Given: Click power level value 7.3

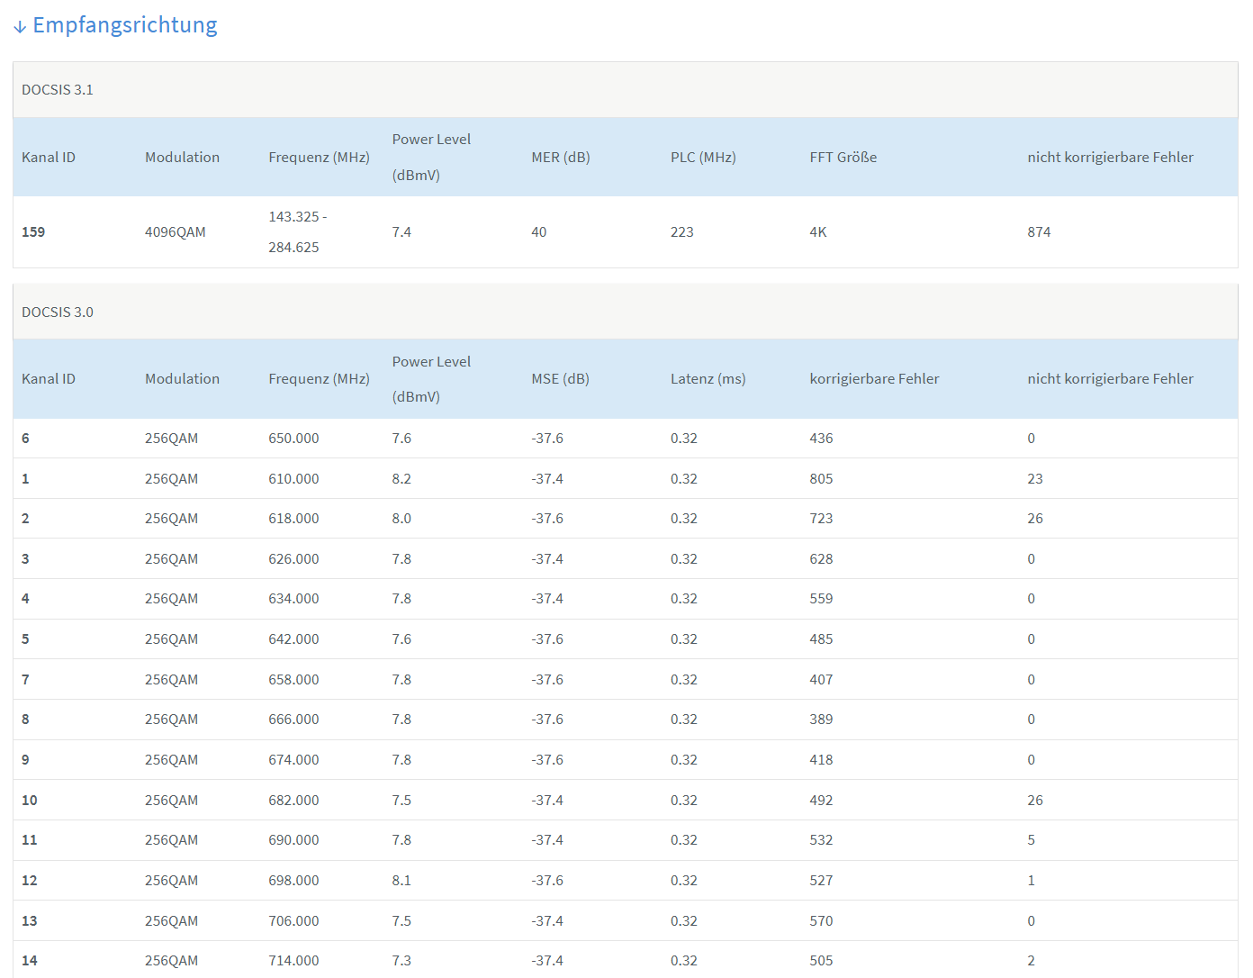Looking at the screenshot, I should [401, 961].
